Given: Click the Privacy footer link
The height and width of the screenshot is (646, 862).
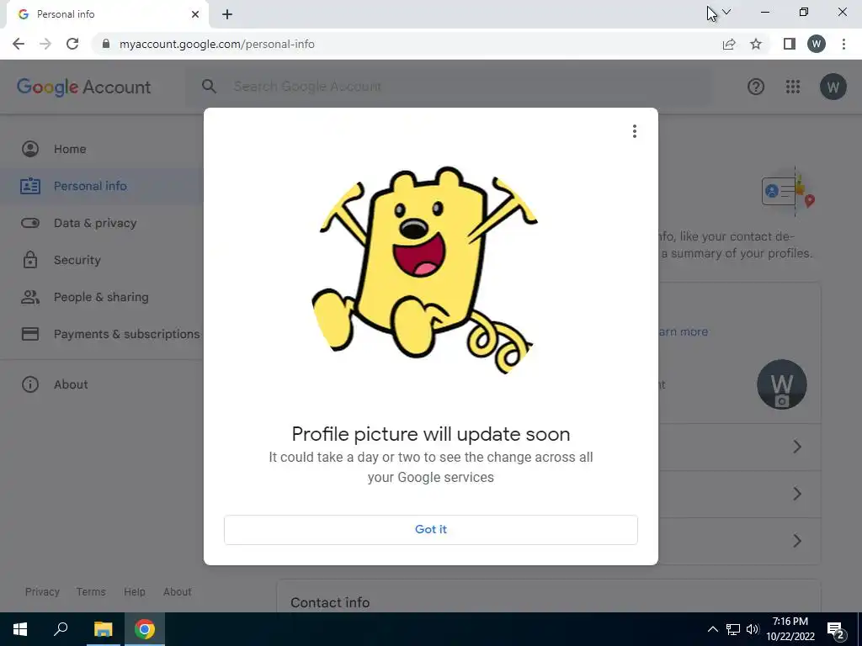Looking at the screenshot, I should point(42,591).
